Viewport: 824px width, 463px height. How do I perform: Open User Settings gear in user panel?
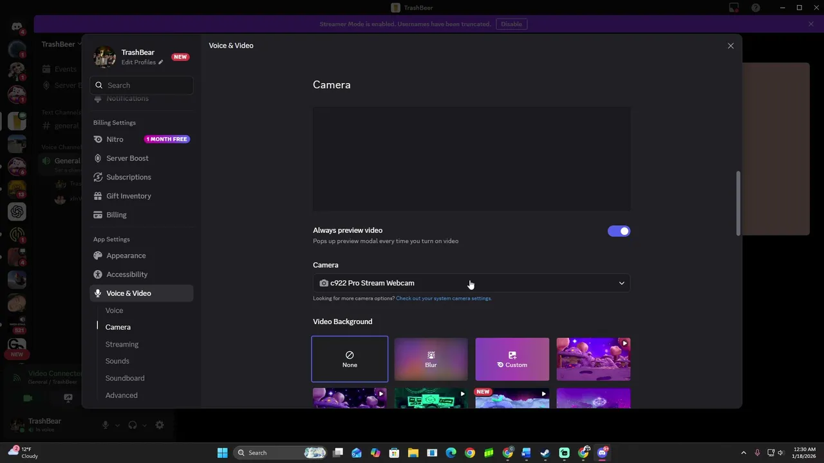160,425
